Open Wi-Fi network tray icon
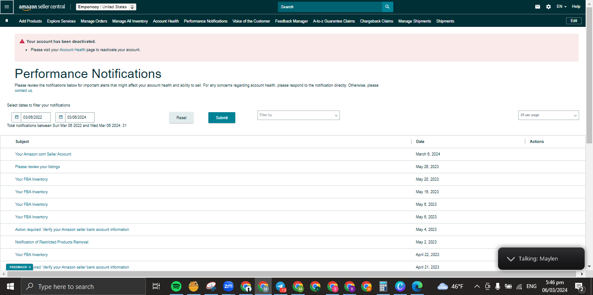 519,286
